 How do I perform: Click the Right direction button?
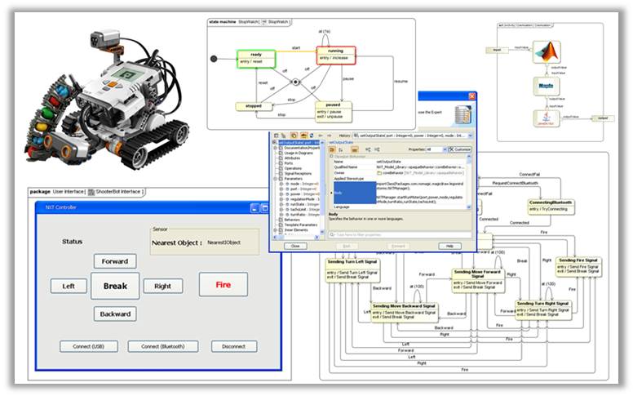pyautogui.click(x=162, y=286)
